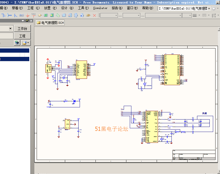Viewport: 220px width, 174px height.
Task: Expand the wide third toolbar combo box
Action: 180,15
